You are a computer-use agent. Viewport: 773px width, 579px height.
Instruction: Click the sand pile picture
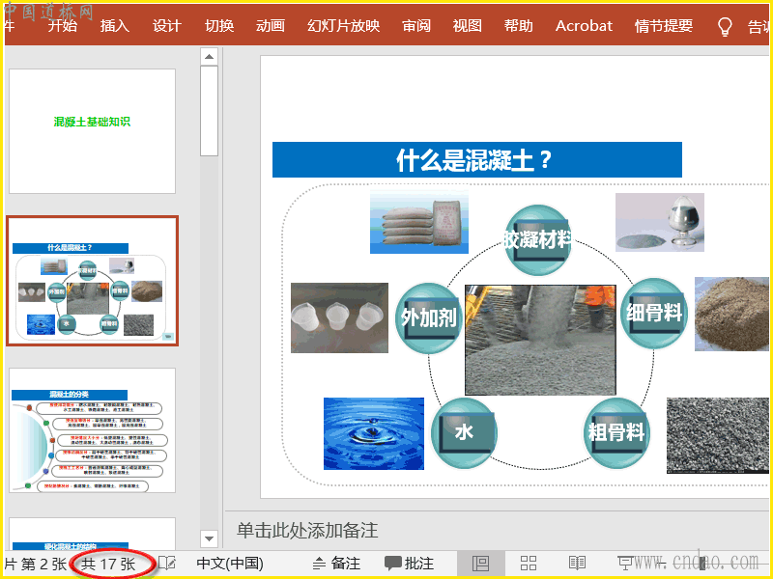tap(731, 315)
